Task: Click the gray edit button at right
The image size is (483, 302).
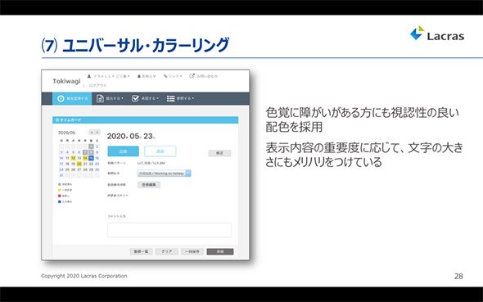Action: pos(219,153)
